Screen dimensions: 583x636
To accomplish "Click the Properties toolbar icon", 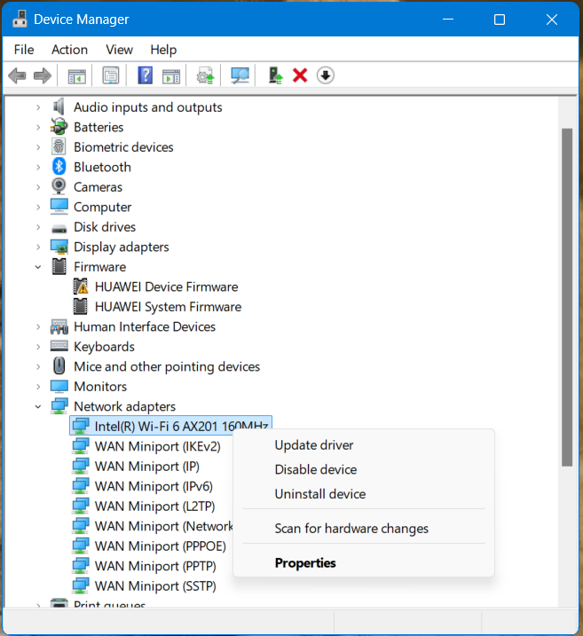I will pyautogui.click(x=111, y=75).
